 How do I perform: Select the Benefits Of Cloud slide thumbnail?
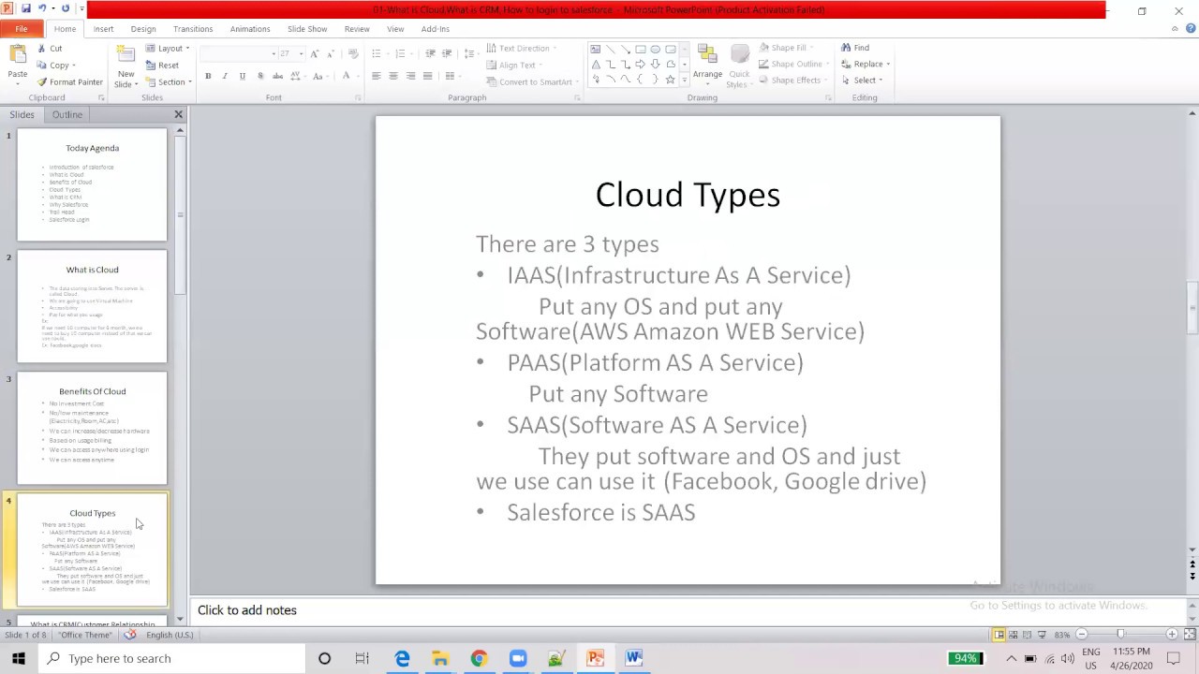pos(92,428)
